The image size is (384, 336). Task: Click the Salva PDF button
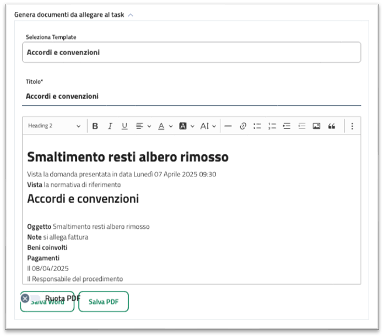[x=104, y=302]
